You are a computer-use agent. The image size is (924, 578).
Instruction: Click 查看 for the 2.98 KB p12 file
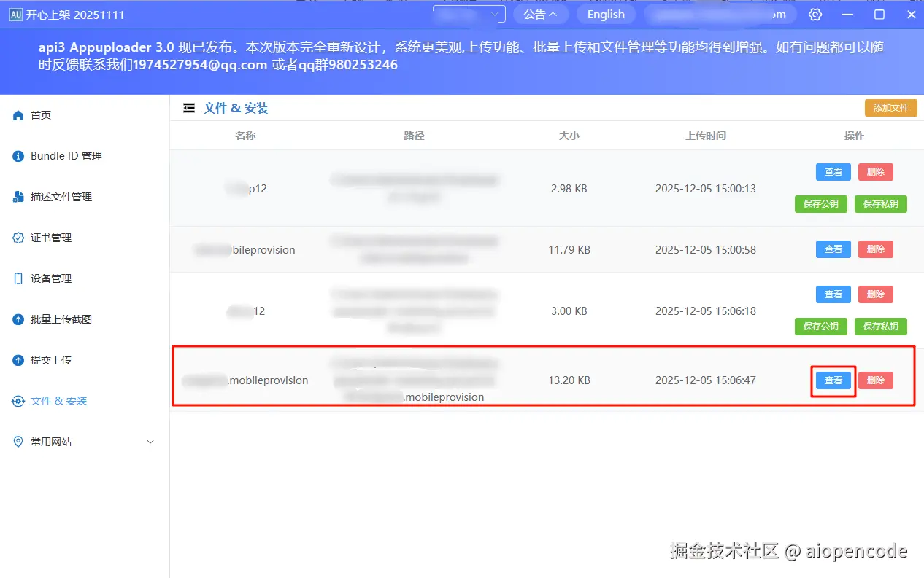(x=833, y=172)
